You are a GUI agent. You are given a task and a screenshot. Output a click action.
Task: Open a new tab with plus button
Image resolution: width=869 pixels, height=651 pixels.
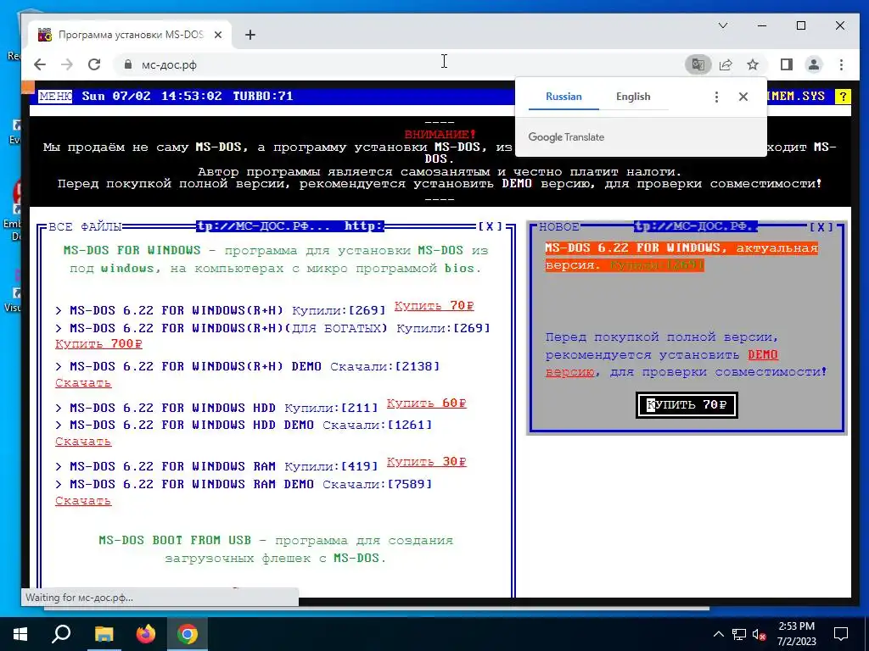coord(250,35)
